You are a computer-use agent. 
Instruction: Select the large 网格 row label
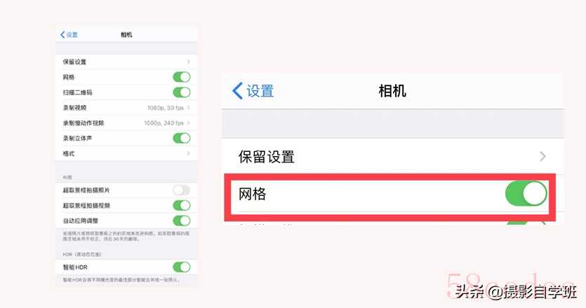coord(252,194)
